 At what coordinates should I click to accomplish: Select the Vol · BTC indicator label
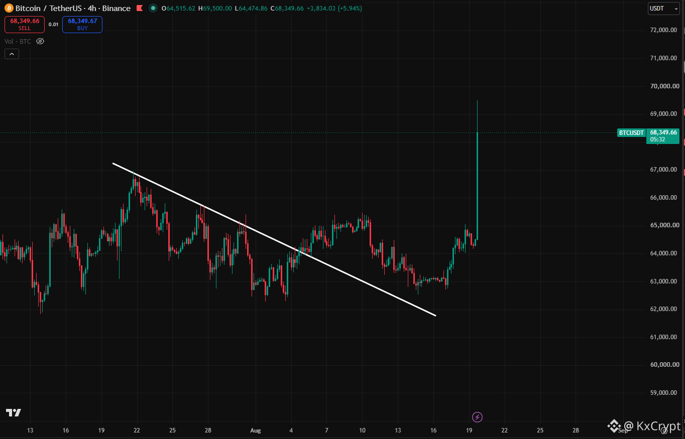(18, 41)
